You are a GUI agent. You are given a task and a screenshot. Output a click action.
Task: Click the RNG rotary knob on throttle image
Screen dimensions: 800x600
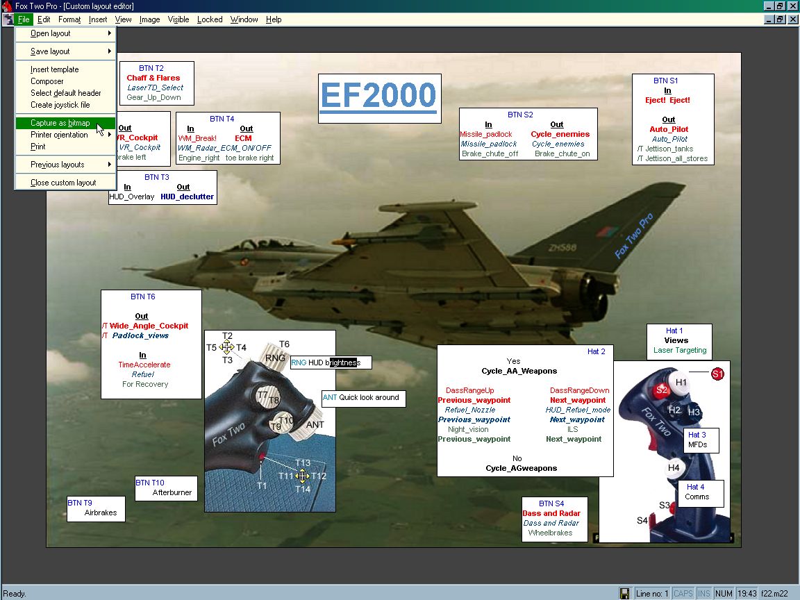(275, 358)
